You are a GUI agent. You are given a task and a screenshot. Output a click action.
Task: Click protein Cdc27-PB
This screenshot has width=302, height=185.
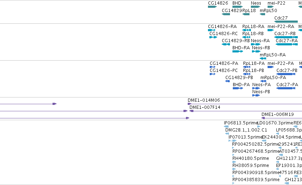(286, 74)
